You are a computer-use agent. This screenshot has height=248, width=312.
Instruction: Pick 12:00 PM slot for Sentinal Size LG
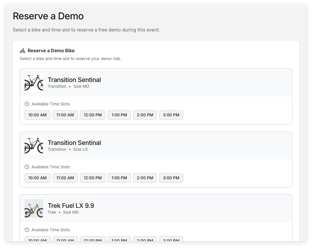click(x=93, y=178)
